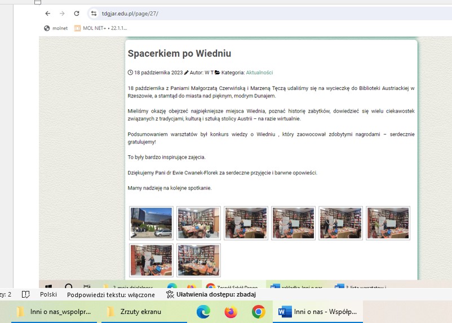Open the second thumbnail in the top row
Viewport: 452px width, 323px height.
[x=198, y=223]
